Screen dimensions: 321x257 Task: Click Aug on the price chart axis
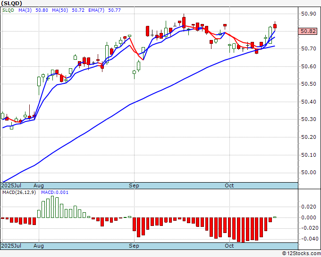pyautogui.click(x=39, y=185)
